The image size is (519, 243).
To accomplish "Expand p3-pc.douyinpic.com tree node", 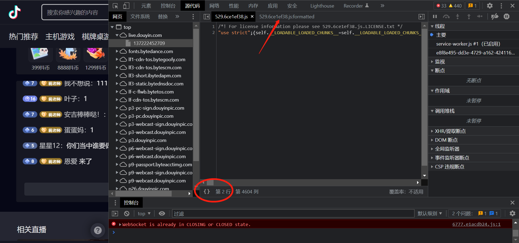I will (x=117, y=116).
